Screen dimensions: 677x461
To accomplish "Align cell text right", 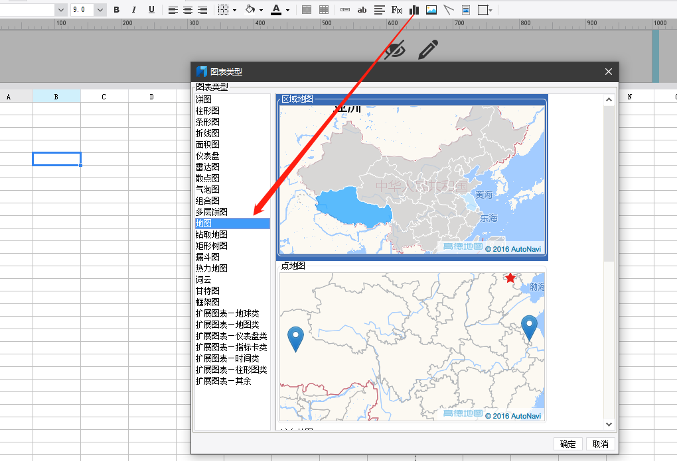I will pyautogui.click(x=202, y=9).
